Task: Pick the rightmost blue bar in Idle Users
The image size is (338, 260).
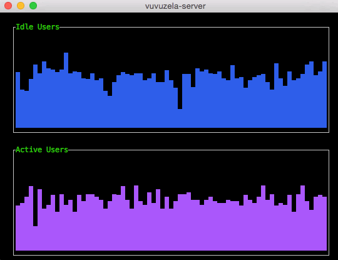Action: click(x=325, y=95)
